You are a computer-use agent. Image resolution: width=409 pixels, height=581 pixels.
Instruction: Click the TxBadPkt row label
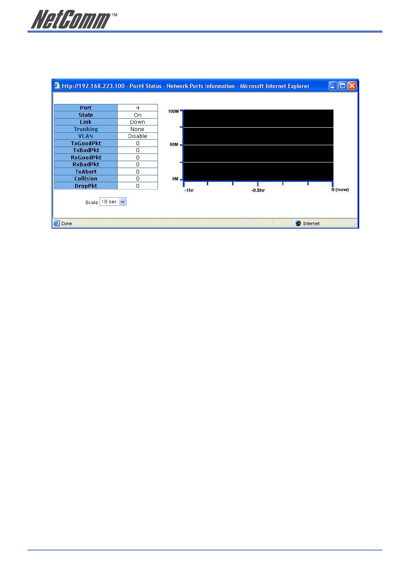point(86,150)
